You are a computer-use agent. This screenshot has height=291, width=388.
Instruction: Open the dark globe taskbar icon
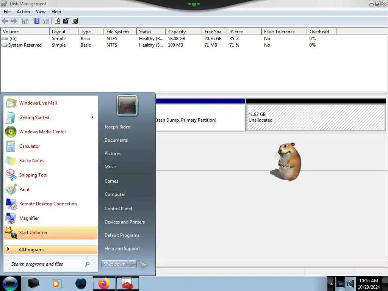click(x=81, y=283)
